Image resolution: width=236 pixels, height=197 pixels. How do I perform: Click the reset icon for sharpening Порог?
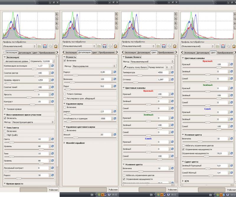[x=115, y=86]
